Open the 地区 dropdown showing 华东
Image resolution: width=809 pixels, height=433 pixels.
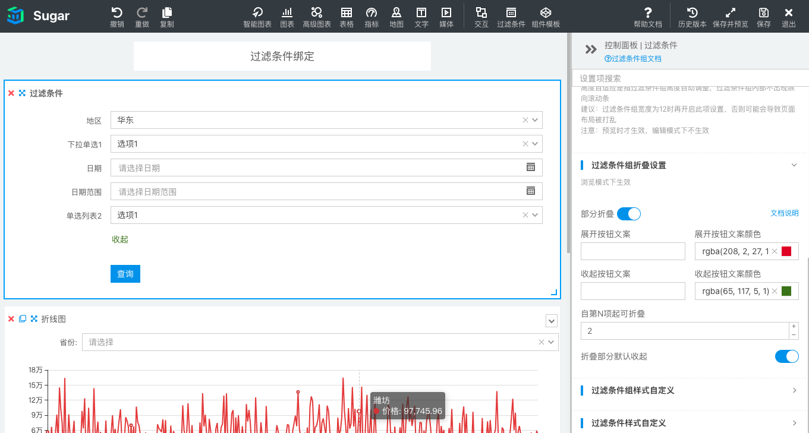[x=326, y=120]
